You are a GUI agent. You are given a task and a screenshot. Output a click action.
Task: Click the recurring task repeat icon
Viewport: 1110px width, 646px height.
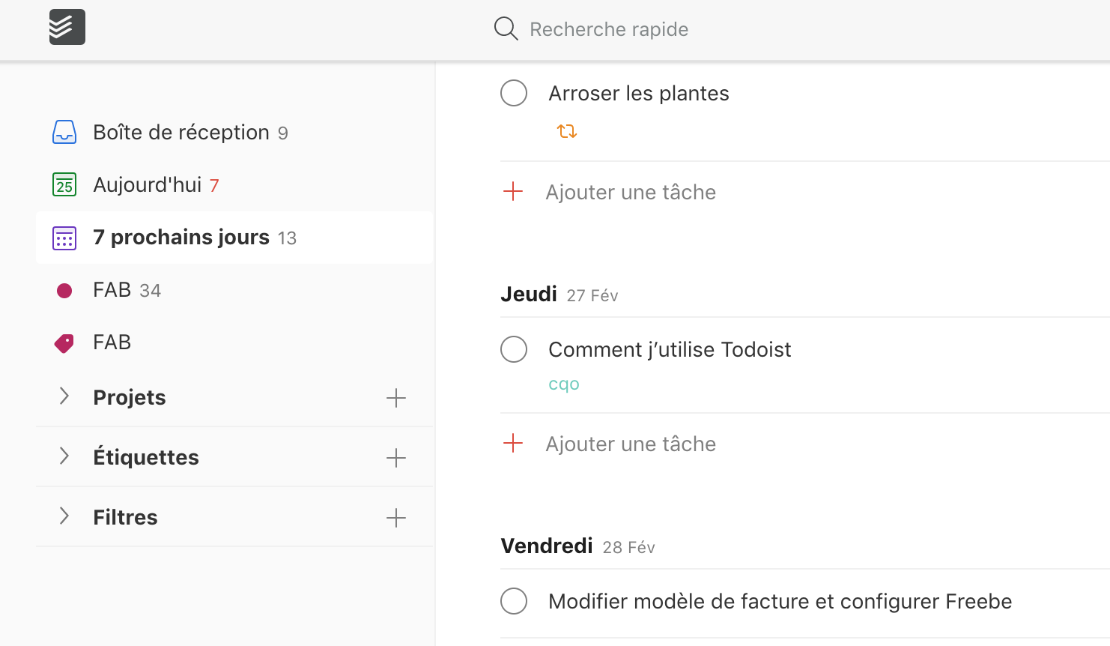pyautogui.click(x=567, y=130)
